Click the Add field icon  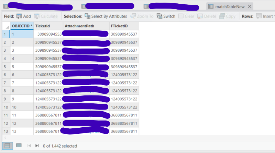(19, 16)
